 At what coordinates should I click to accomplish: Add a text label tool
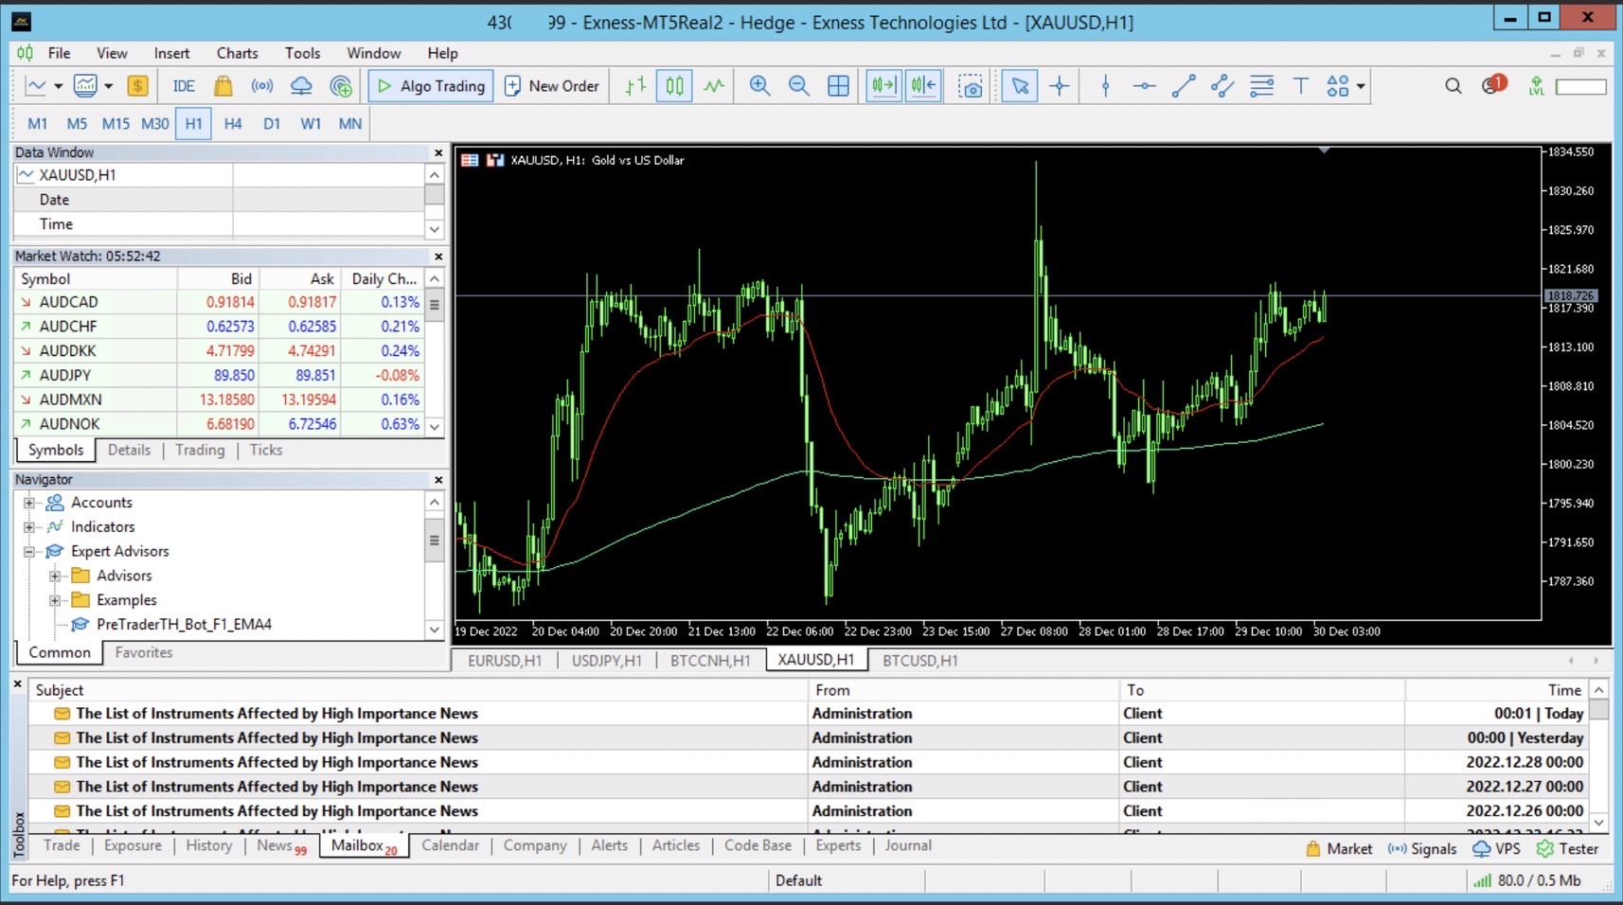tap(1301, 86)
